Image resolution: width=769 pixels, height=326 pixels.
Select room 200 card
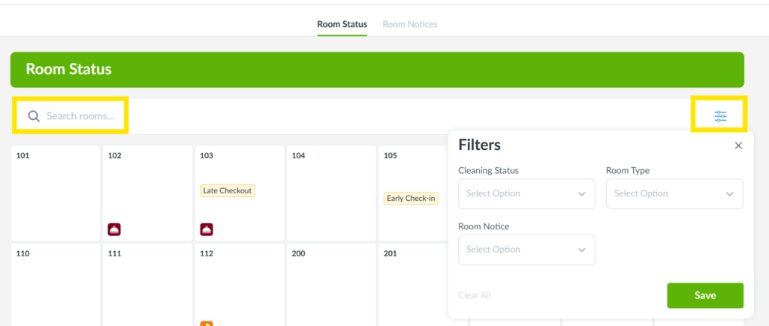[x=330, y=285]
